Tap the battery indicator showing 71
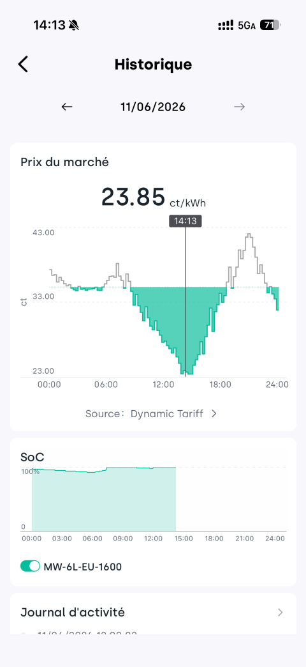 coord(270,26)
